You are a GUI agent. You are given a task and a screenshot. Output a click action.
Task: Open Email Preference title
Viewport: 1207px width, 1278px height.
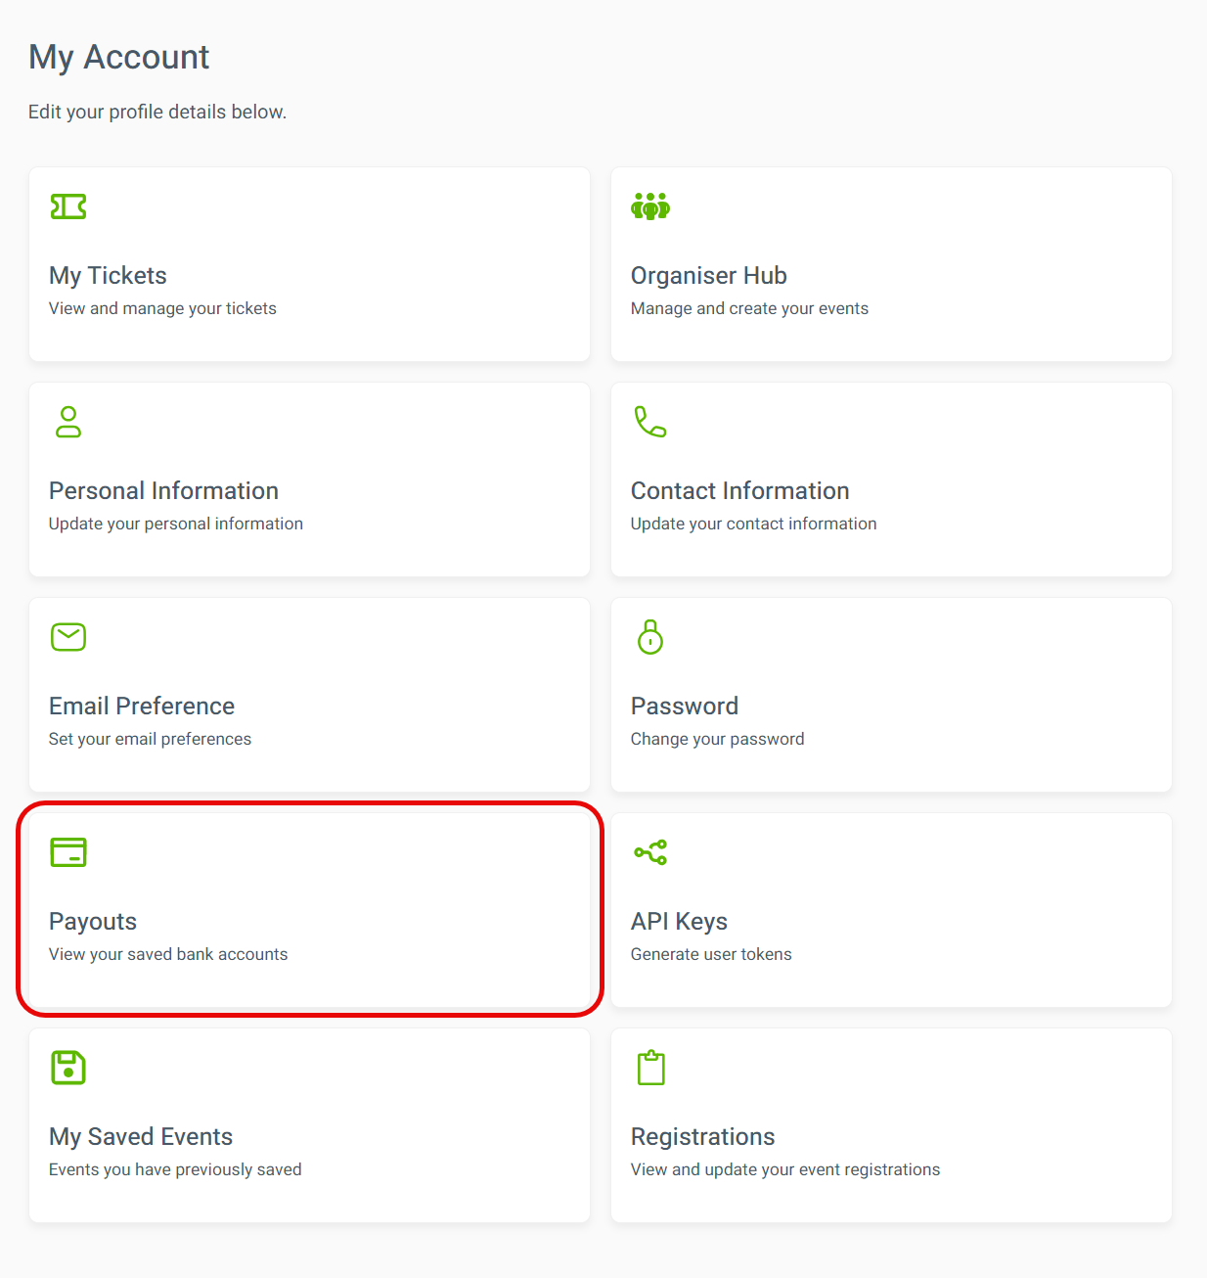pos(142,707)
